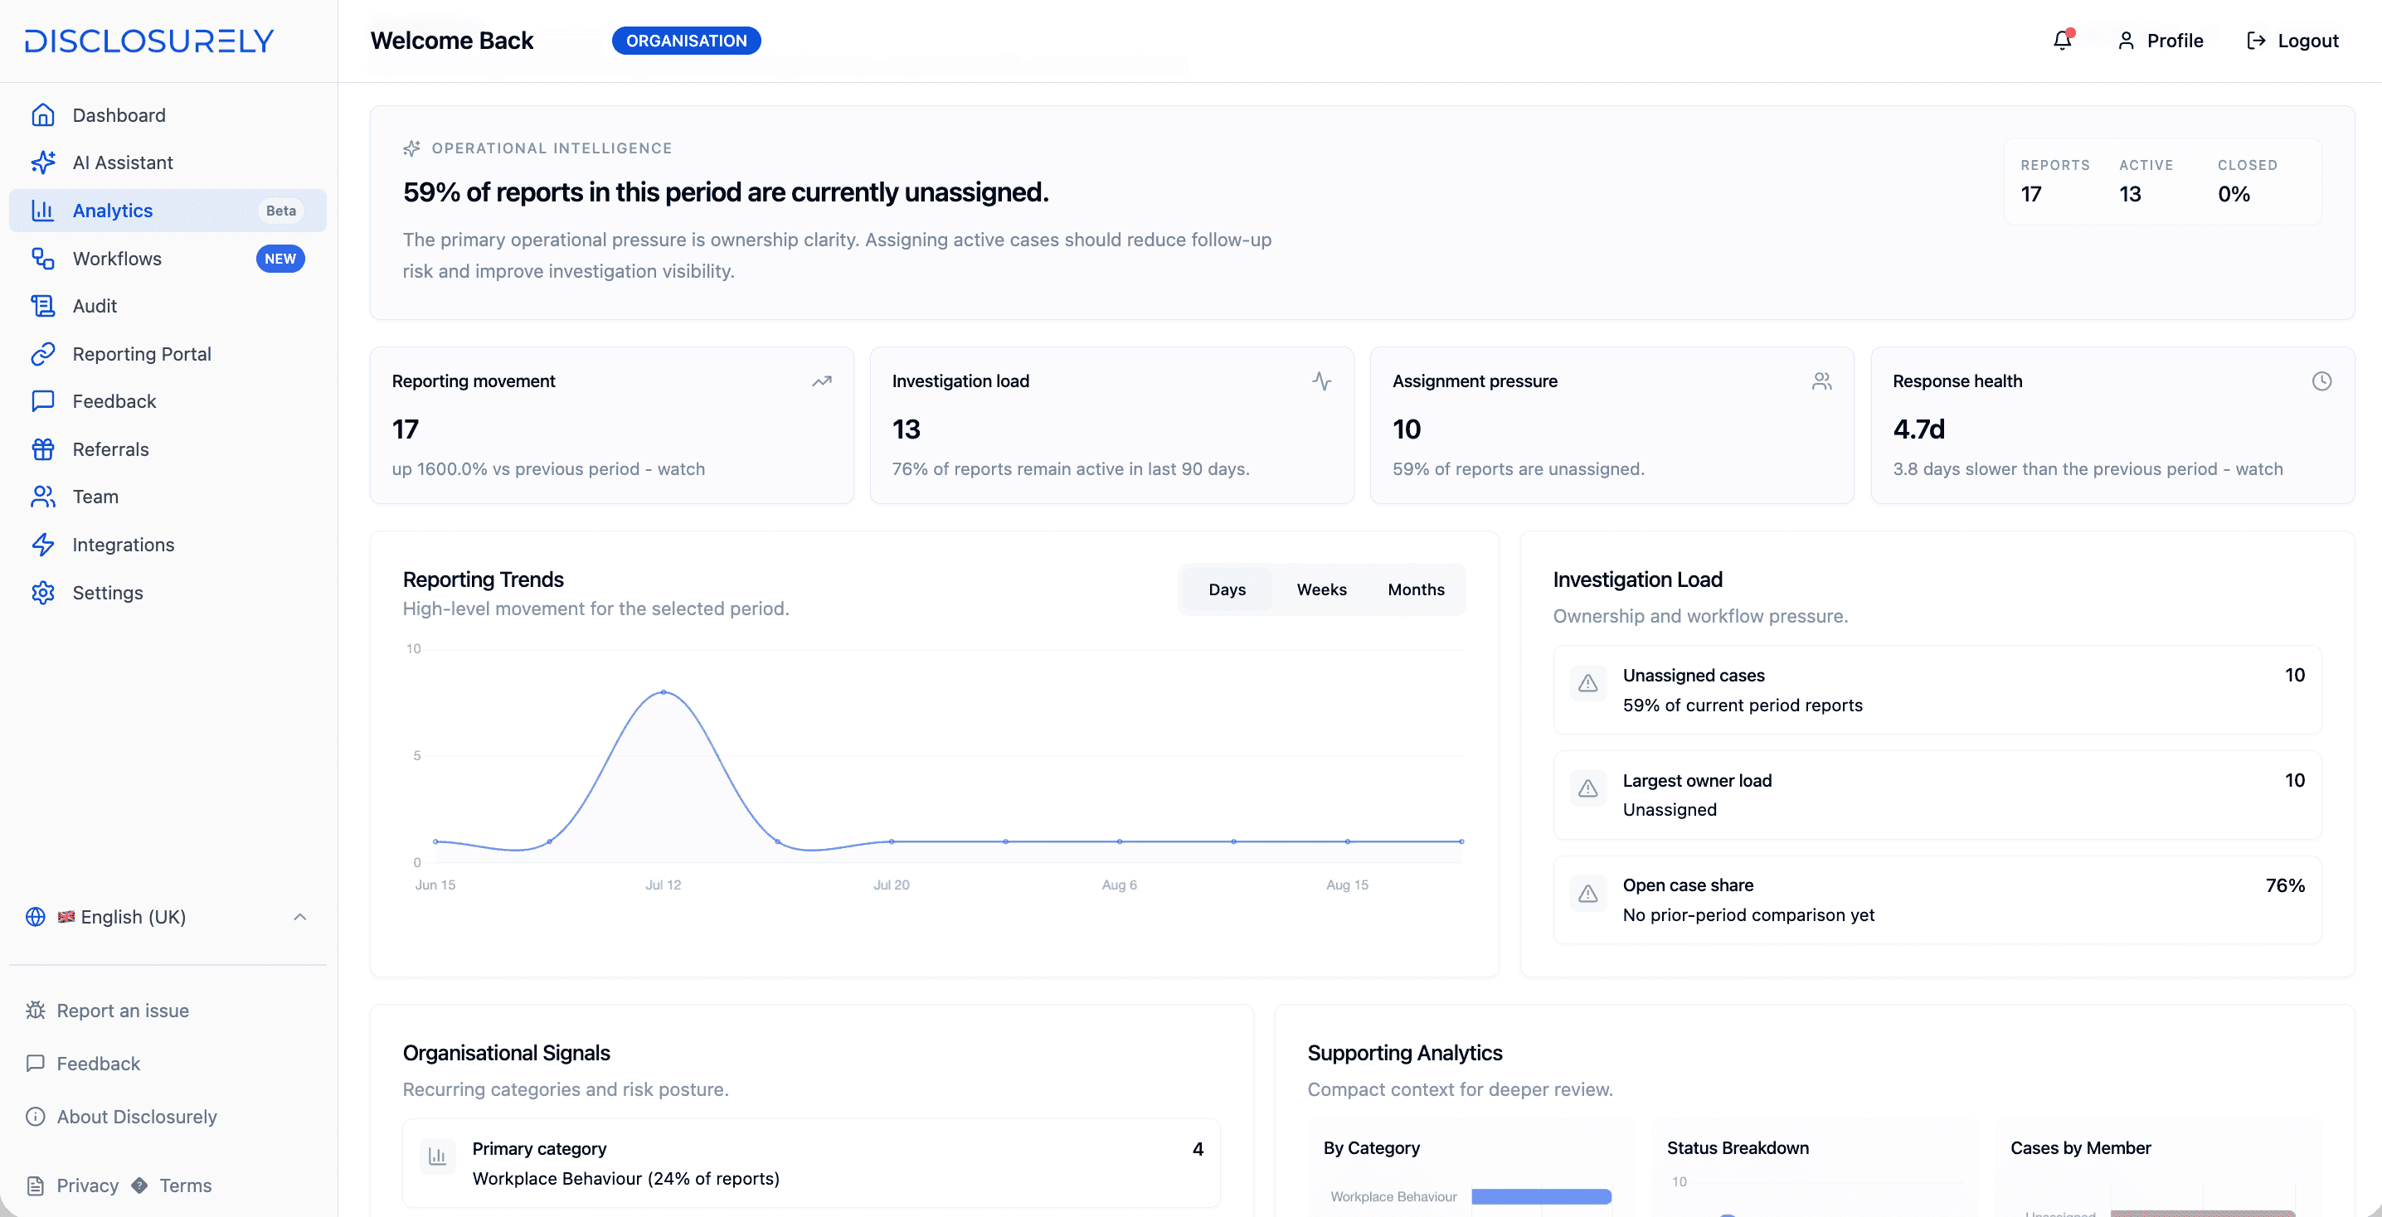
Task: Open the notifications bell
Action: pos(2062,41)
